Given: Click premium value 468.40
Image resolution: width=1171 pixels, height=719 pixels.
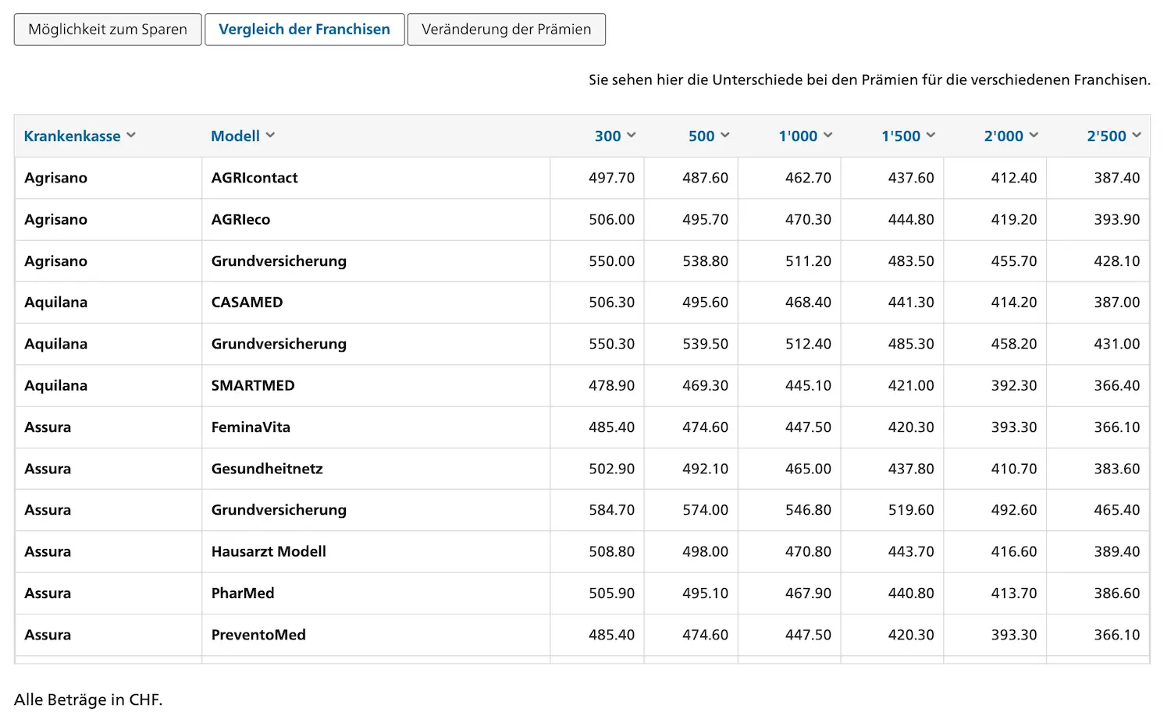Looking at the screenshot, I should (x=808, y=303).
